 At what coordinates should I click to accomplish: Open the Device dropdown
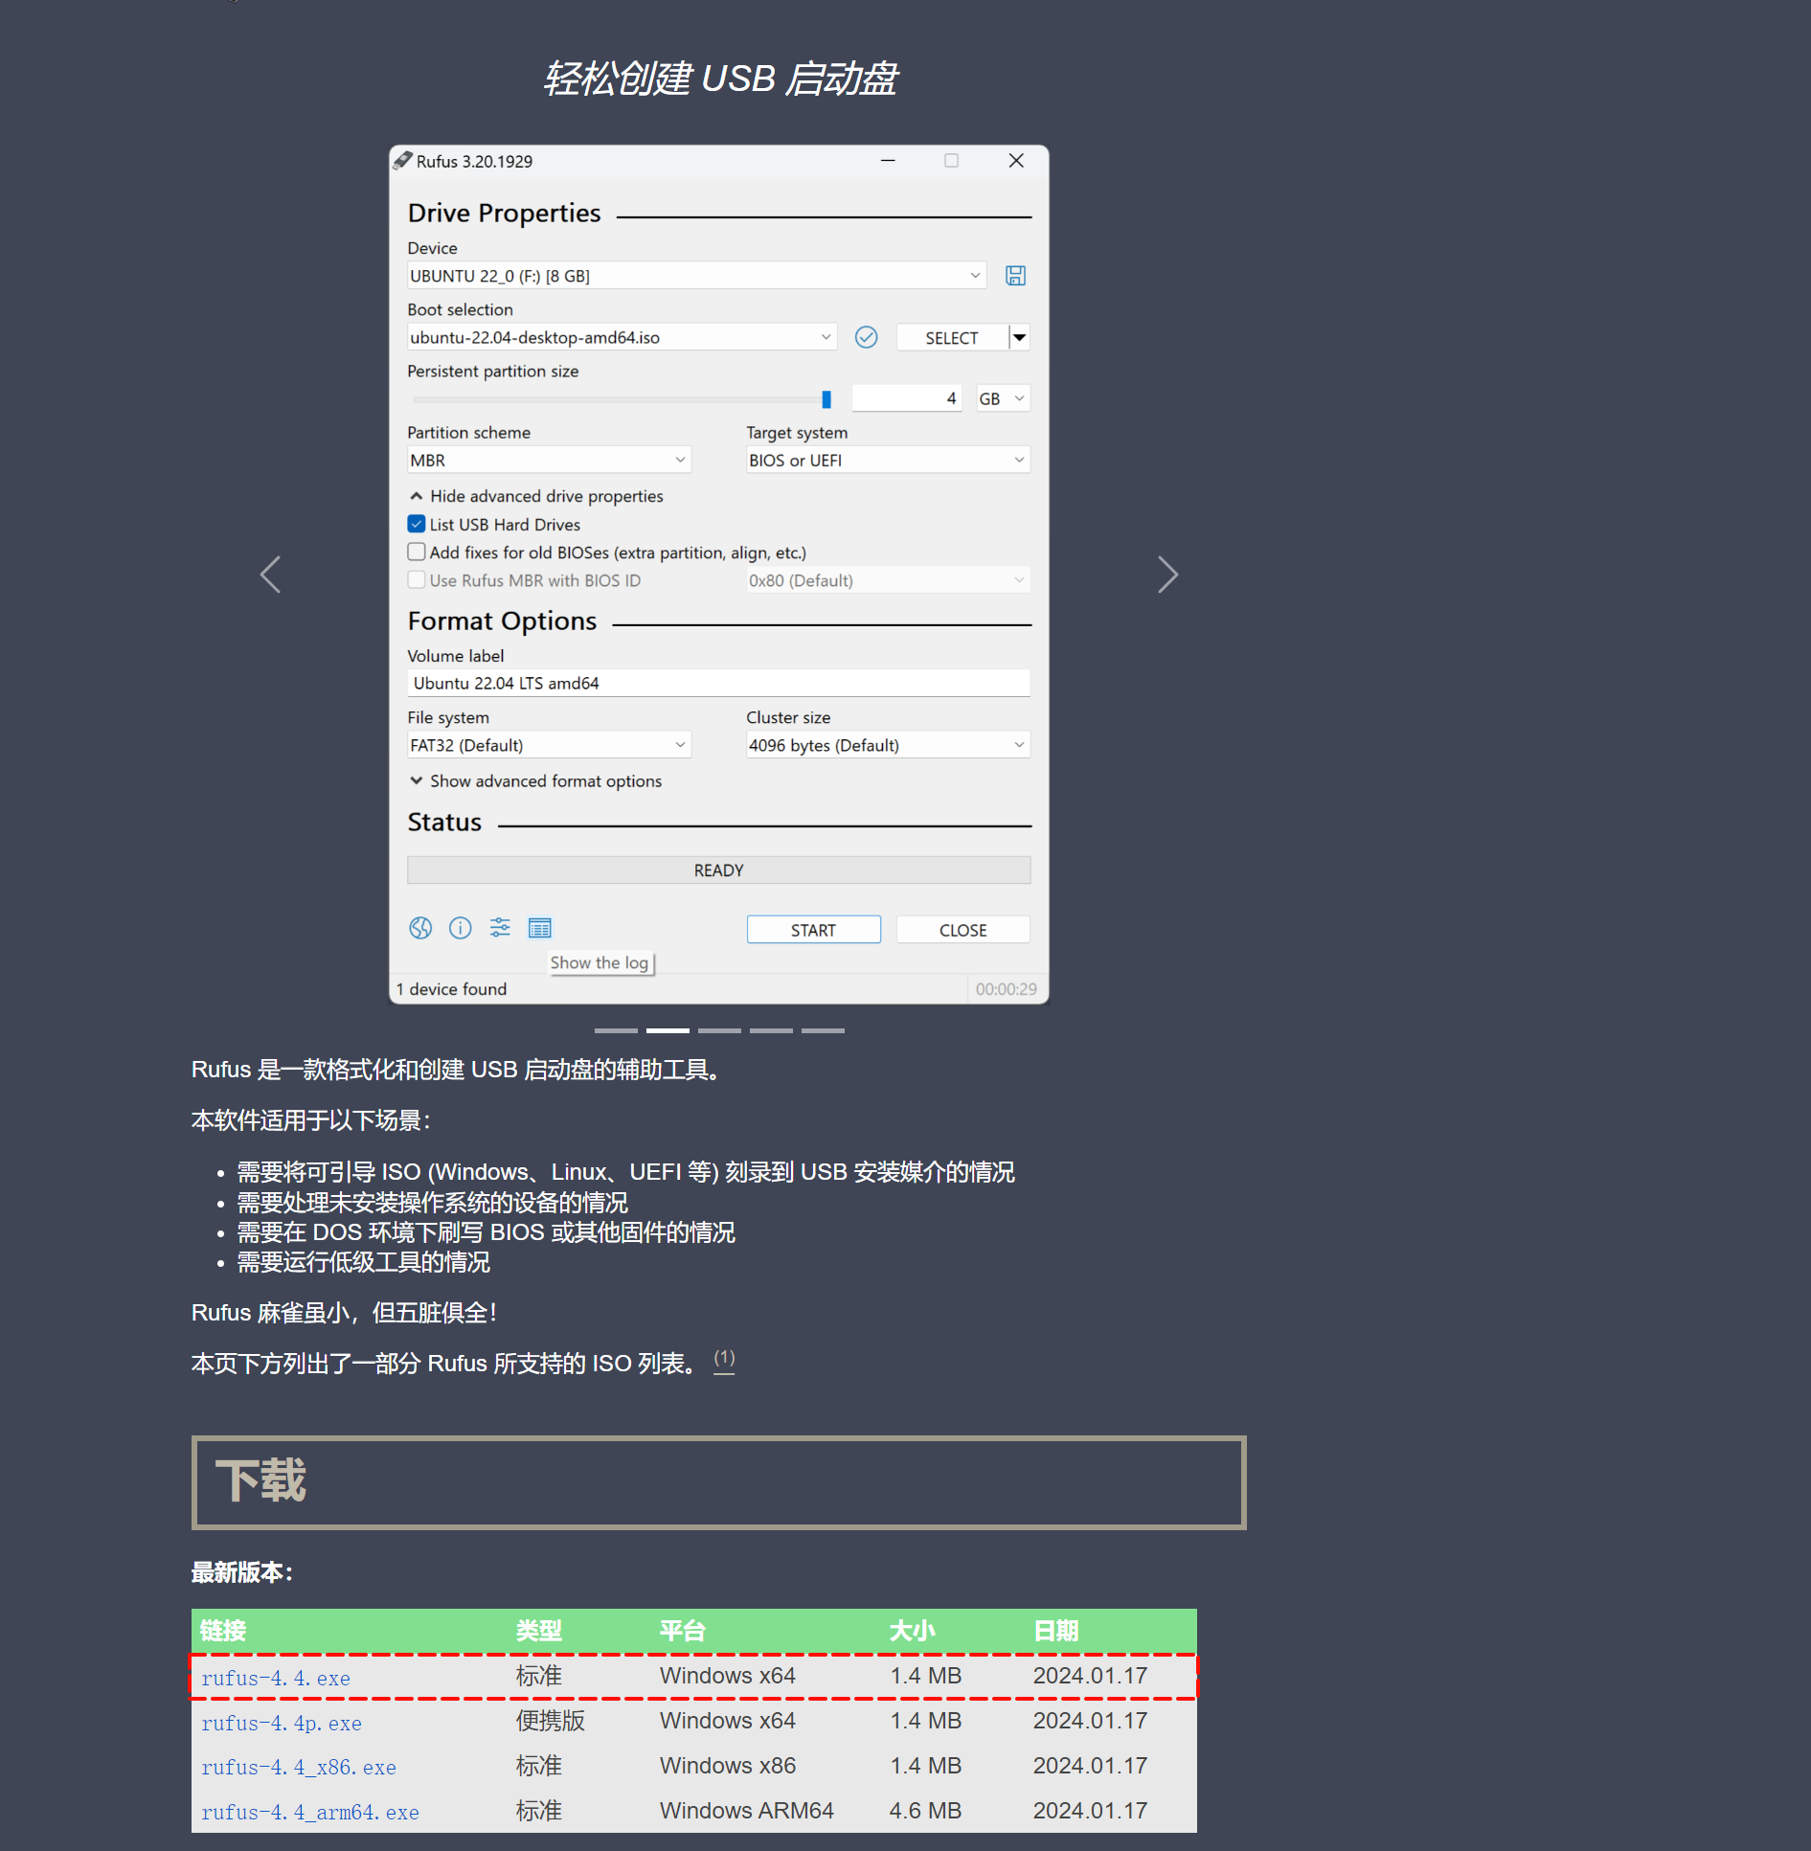696,276
